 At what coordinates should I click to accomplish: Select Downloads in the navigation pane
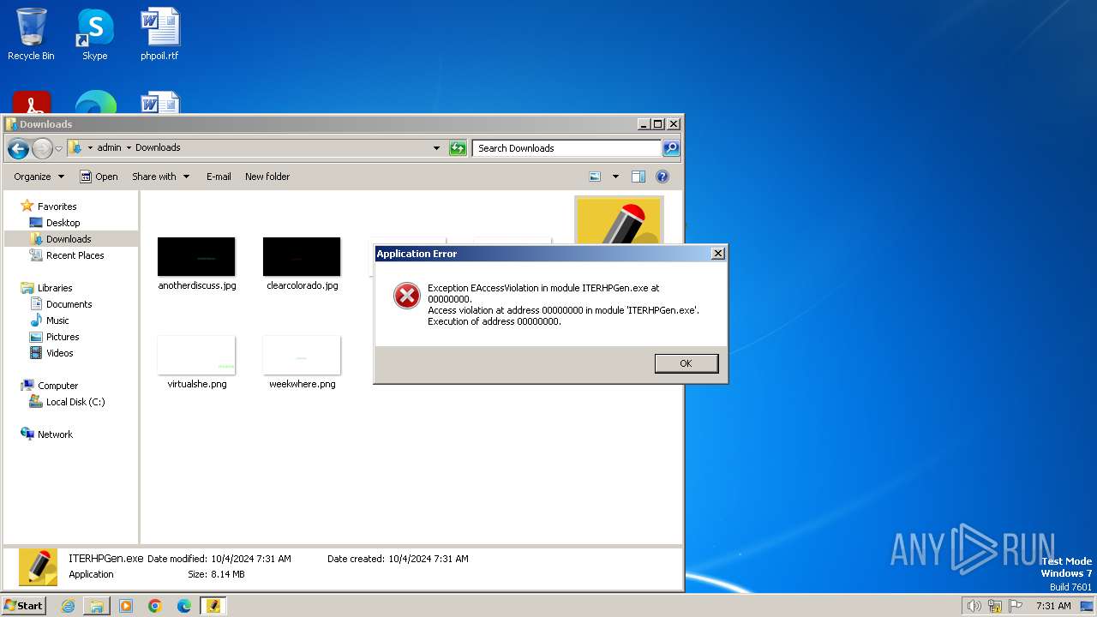point(69,239)
